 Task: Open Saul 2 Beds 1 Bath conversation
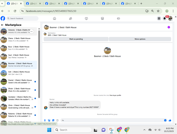[x=18, y=56]
